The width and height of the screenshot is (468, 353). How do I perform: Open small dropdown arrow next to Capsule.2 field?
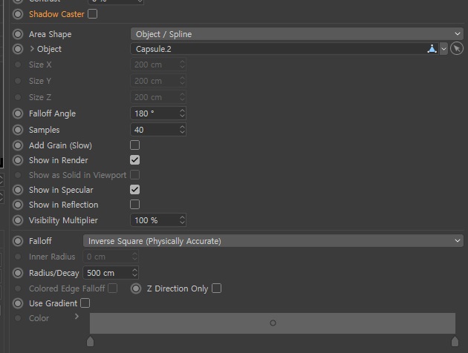click(443, 49)
